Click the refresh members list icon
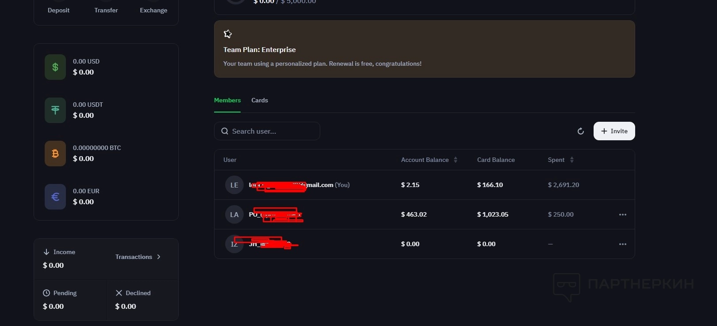Image resolution: width=717 pixels, height=326 pixels. [x=581, y=131]
